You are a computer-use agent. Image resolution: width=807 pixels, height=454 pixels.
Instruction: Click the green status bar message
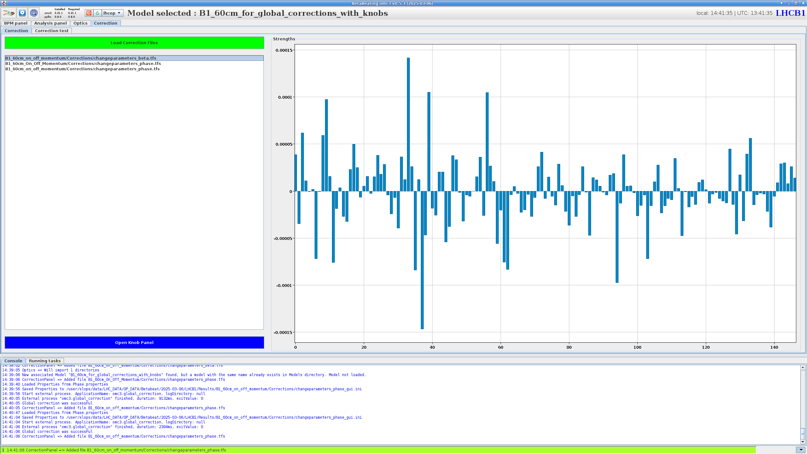pos(378,450)
